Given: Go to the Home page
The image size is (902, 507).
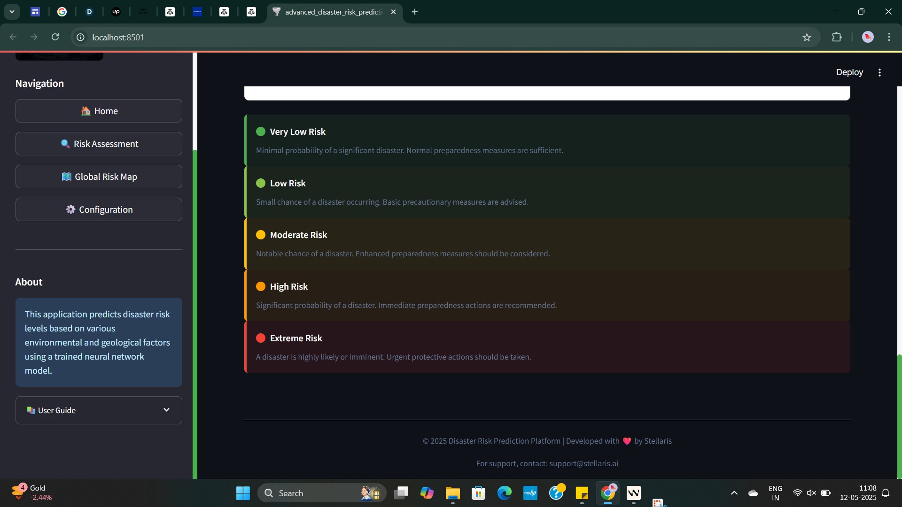Looking at the screenshot, I should tap(99, 111).
